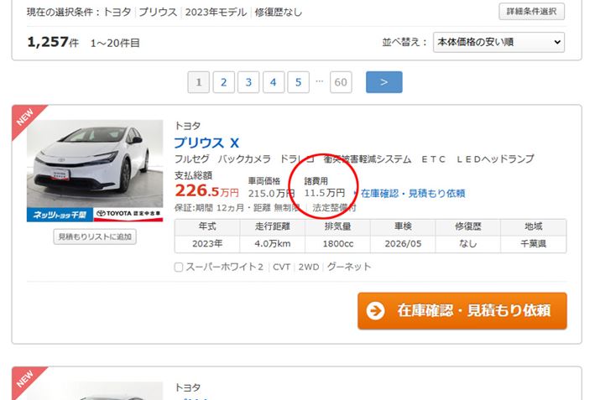The width and height of the screenshot is (600, 400).
Task: Click the 1～20件目 range text
Action: 115,43
